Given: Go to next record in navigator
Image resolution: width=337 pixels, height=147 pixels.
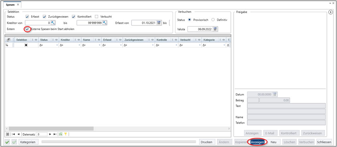Looking at the screenshot, I should click(50, 134).
